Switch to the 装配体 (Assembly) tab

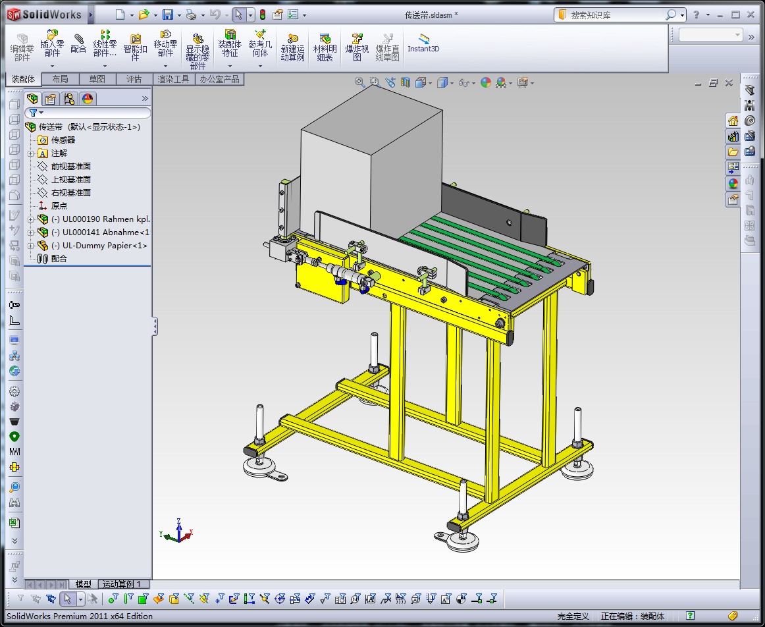pyautogui.click(x=24, y=79)
